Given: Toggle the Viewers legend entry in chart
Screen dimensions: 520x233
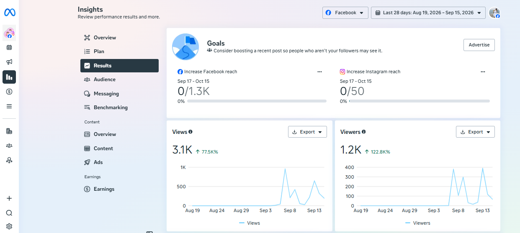Looking at the screenshot, I should (418, 223).
